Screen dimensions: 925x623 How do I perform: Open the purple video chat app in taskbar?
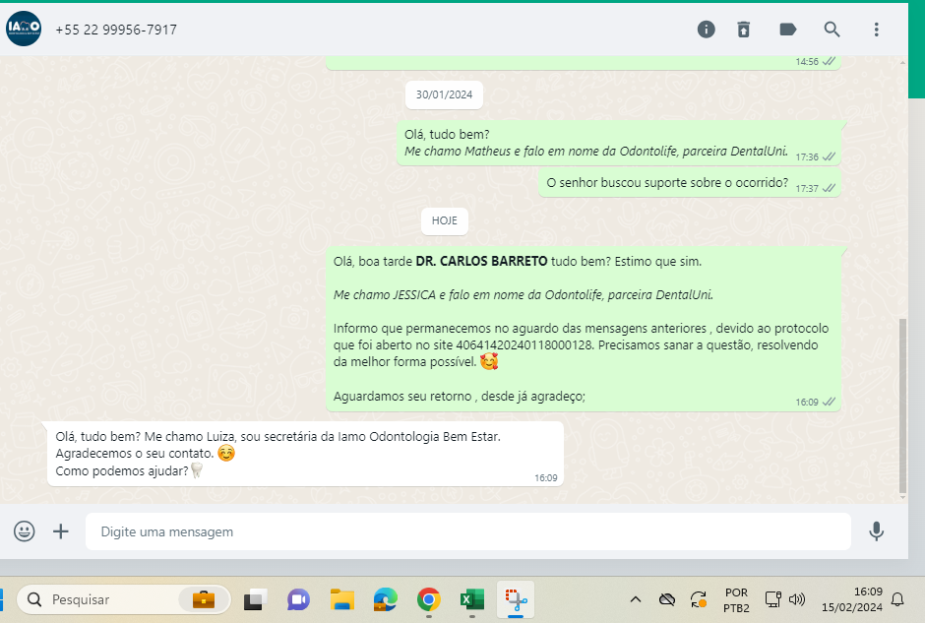pyautogui.click(x=298, y=600)
